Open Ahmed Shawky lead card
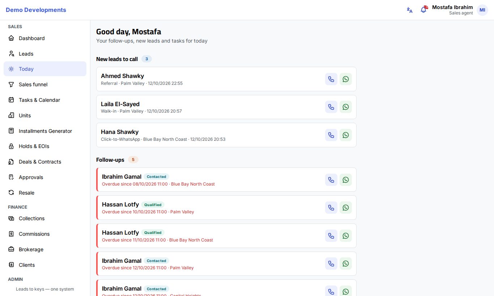 coord(226,79)
